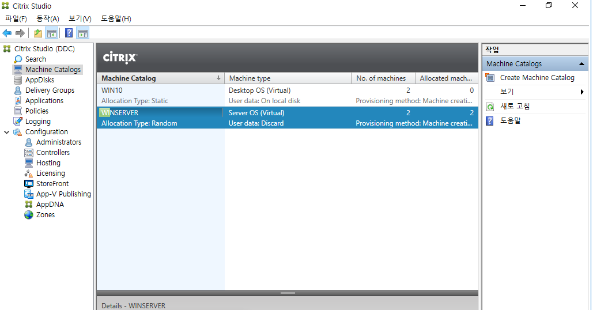Click the Configuration node icon
The height and width of the screenshot is (310, 593).
pos(18,132)
